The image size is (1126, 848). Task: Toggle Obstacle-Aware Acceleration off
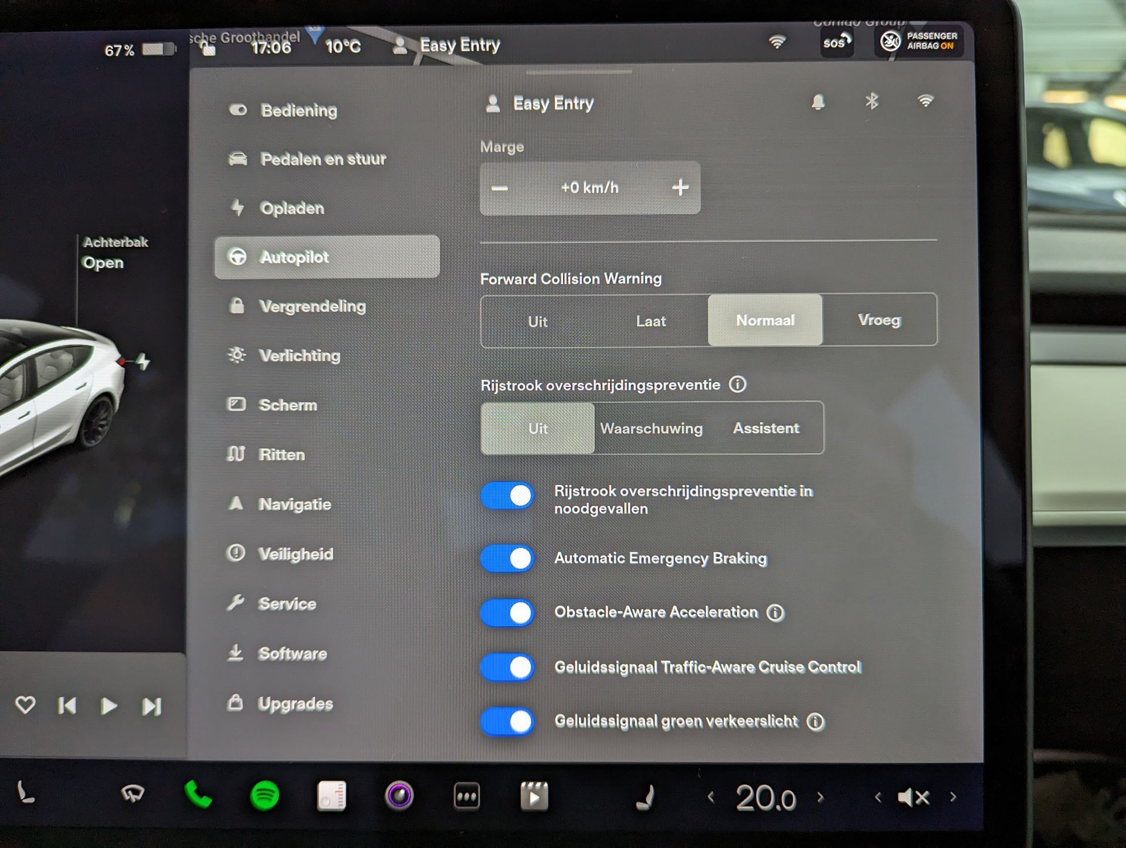pyautogui.click(x=508, y=613)
